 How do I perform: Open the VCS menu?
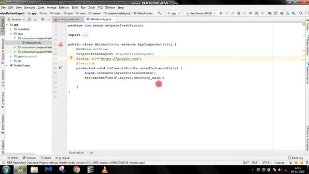[100, 8]
